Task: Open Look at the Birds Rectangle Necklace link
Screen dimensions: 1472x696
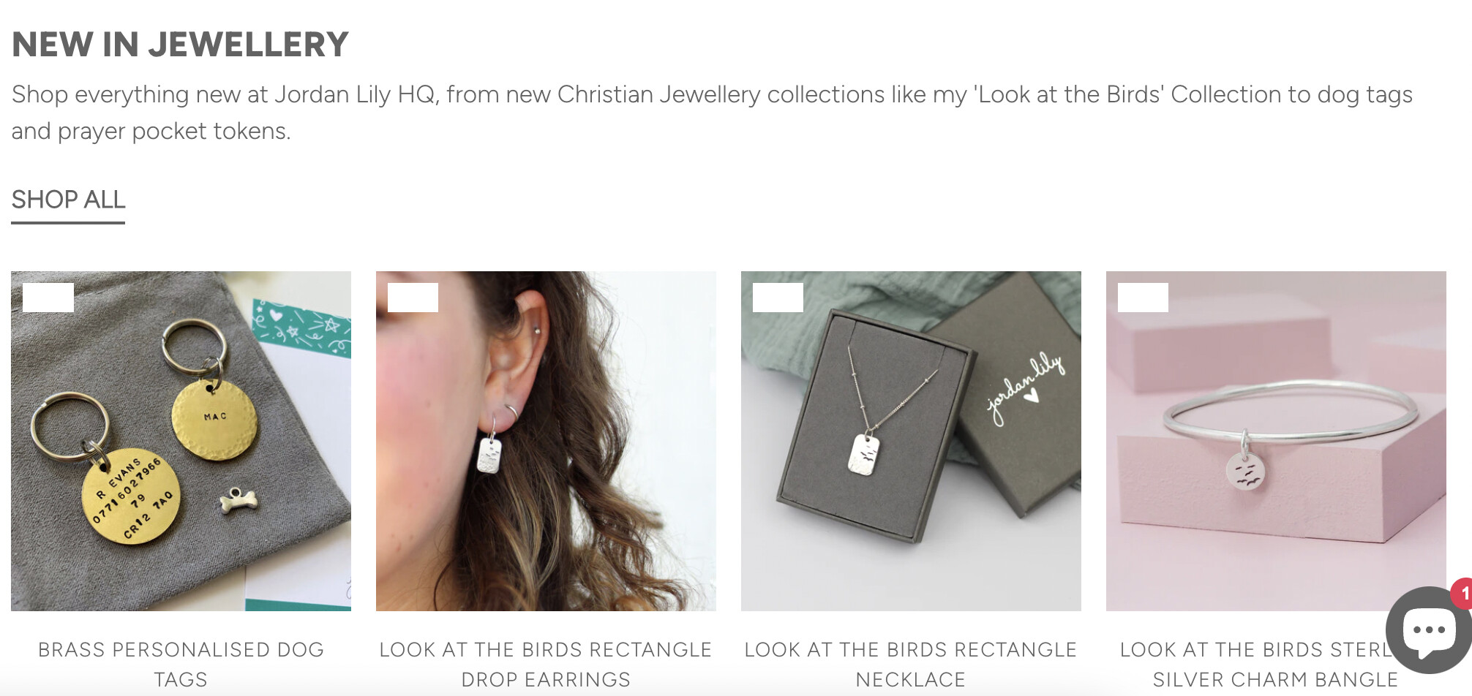Action: pos(911,664)
